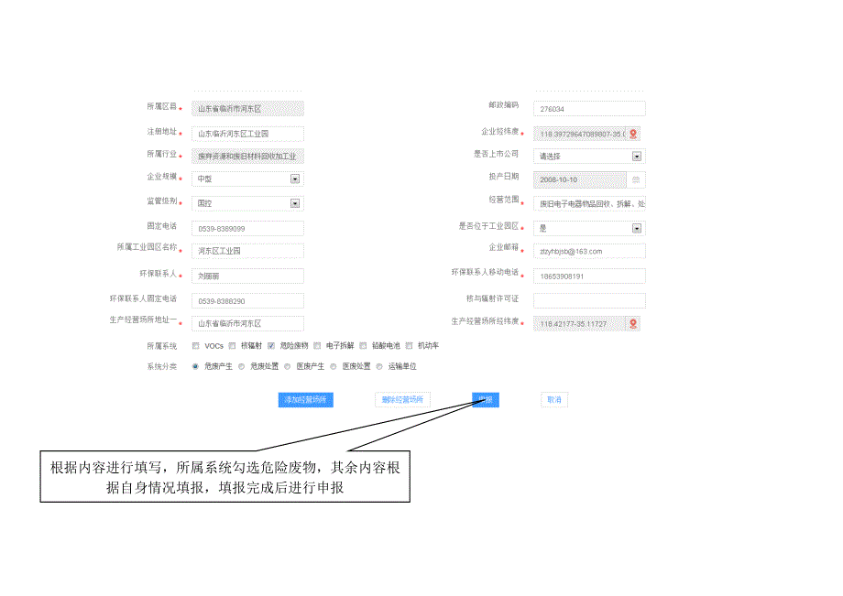Tick the 电子拆解 checkbox
This screenshot has width=843, height=596.
point(317,346)
